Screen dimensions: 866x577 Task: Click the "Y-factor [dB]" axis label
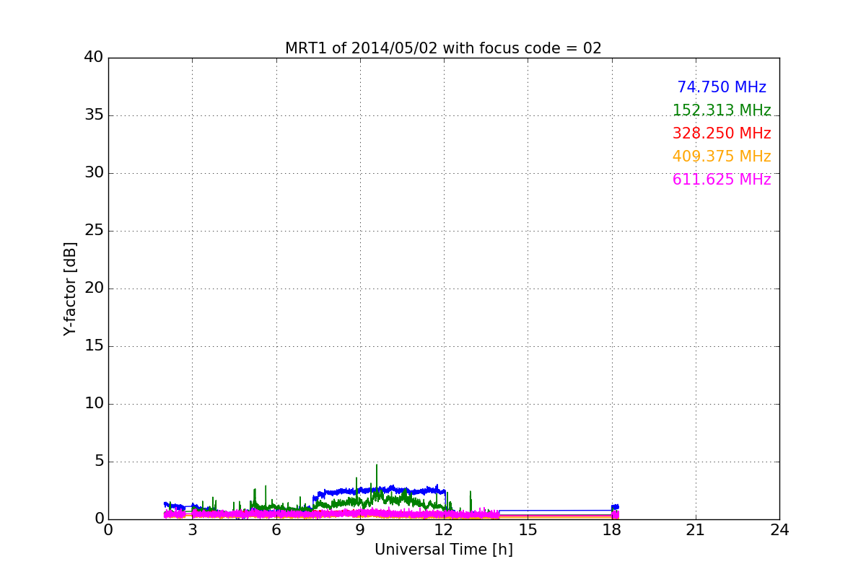point(70,288)
